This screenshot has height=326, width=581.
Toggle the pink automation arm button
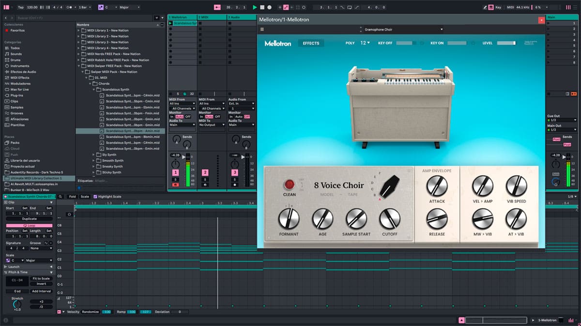pos(286,7)
